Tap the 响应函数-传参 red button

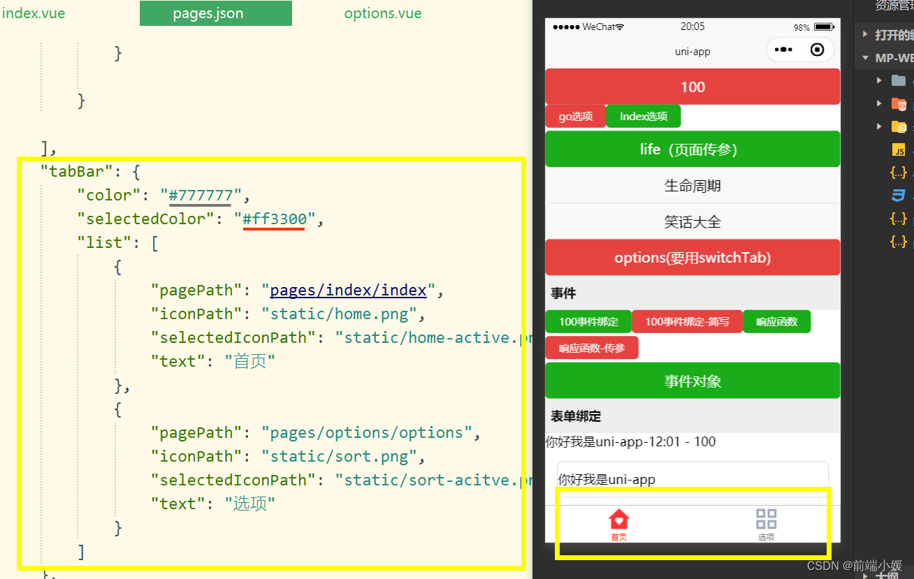pos(592,348)
